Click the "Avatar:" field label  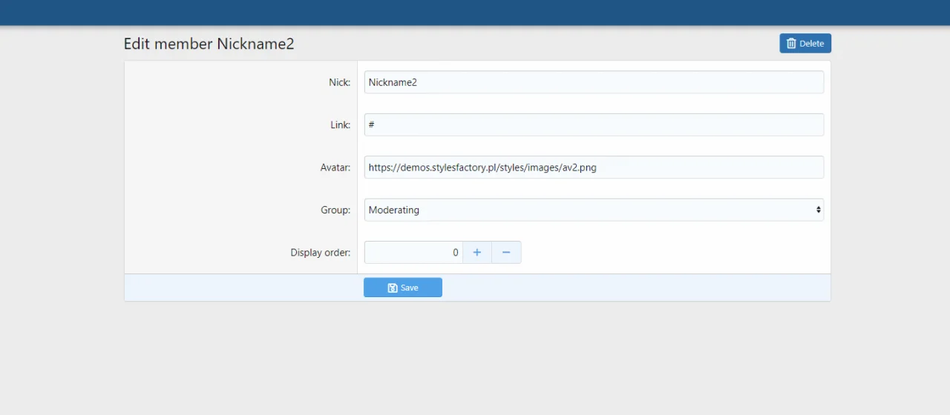coord(335,167)
